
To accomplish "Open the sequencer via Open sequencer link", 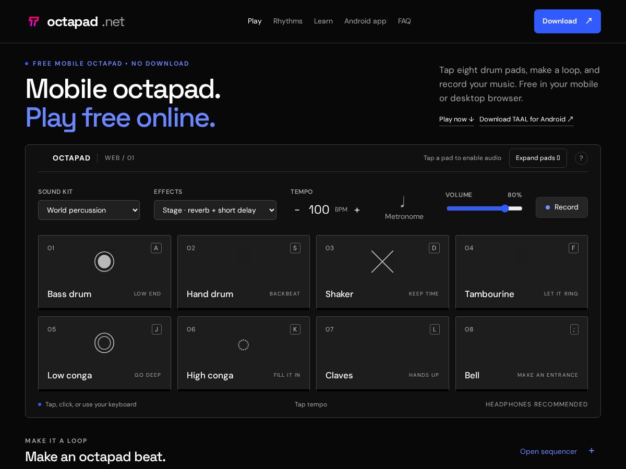I will click(548, 451).
